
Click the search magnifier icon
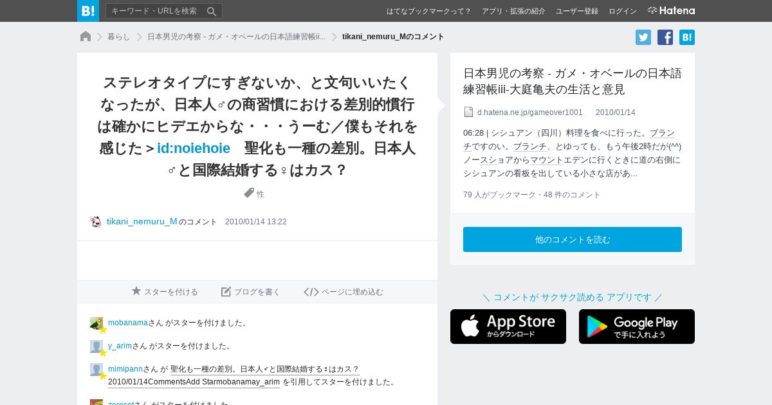click(212, 11)
